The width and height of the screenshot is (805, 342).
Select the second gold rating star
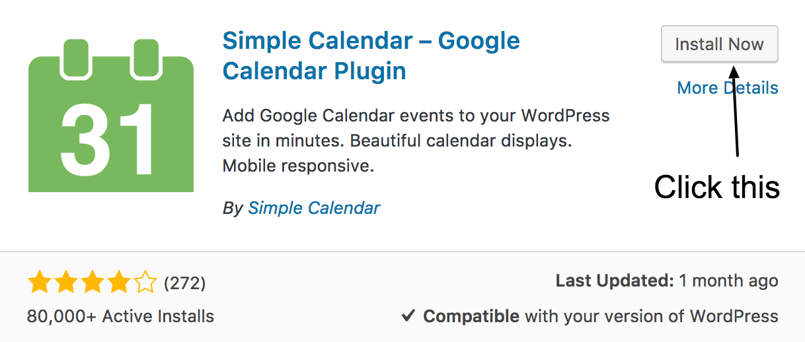point(66,283)
